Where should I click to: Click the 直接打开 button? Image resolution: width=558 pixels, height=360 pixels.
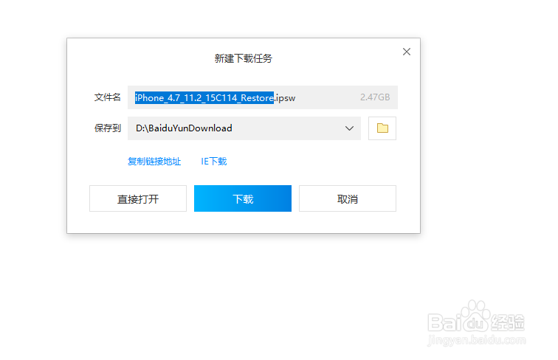point(138,198)
